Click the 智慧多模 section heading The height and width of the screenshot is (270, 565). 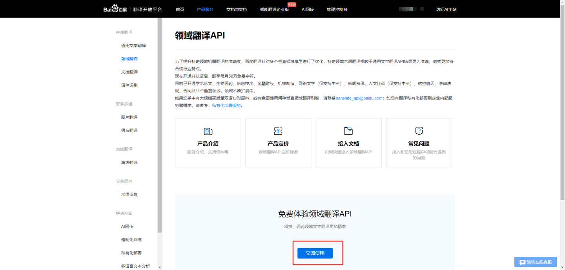pos(124,104)
